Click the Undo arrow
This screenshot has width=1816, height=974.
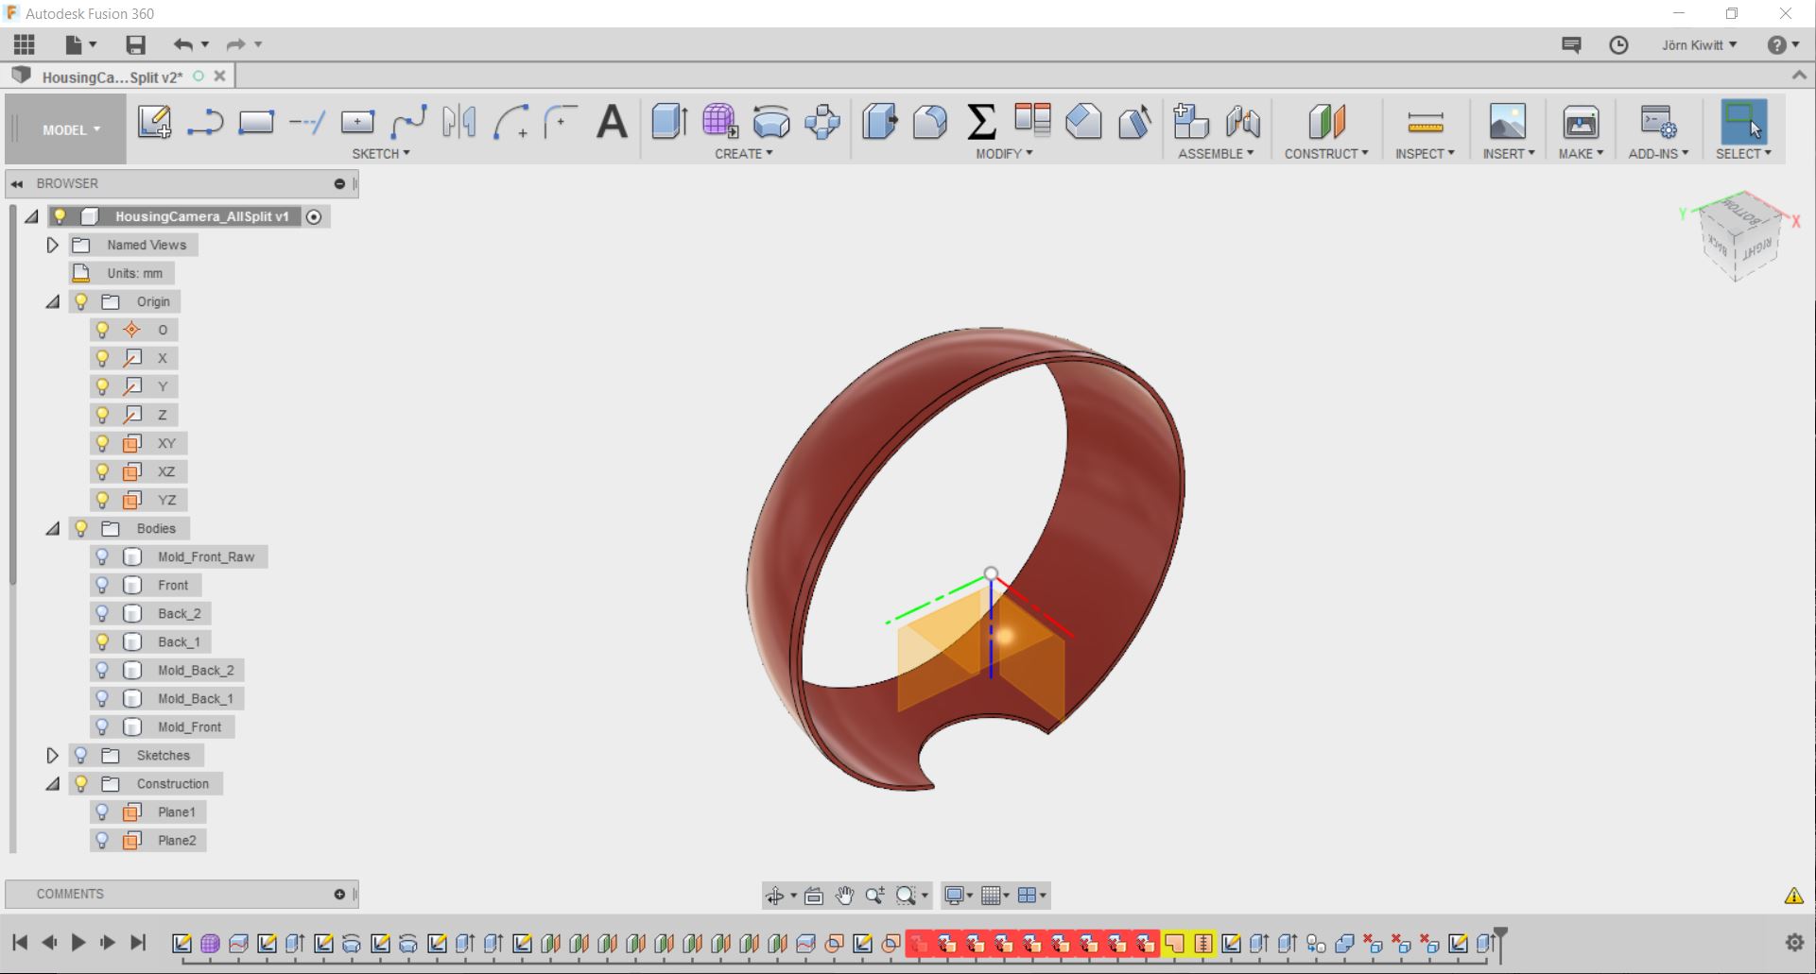[x=182, y=44]
